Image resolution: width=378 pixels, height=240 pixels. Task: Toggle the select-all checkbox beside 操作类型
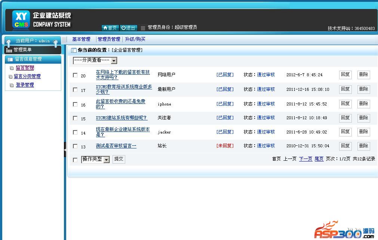75,160
